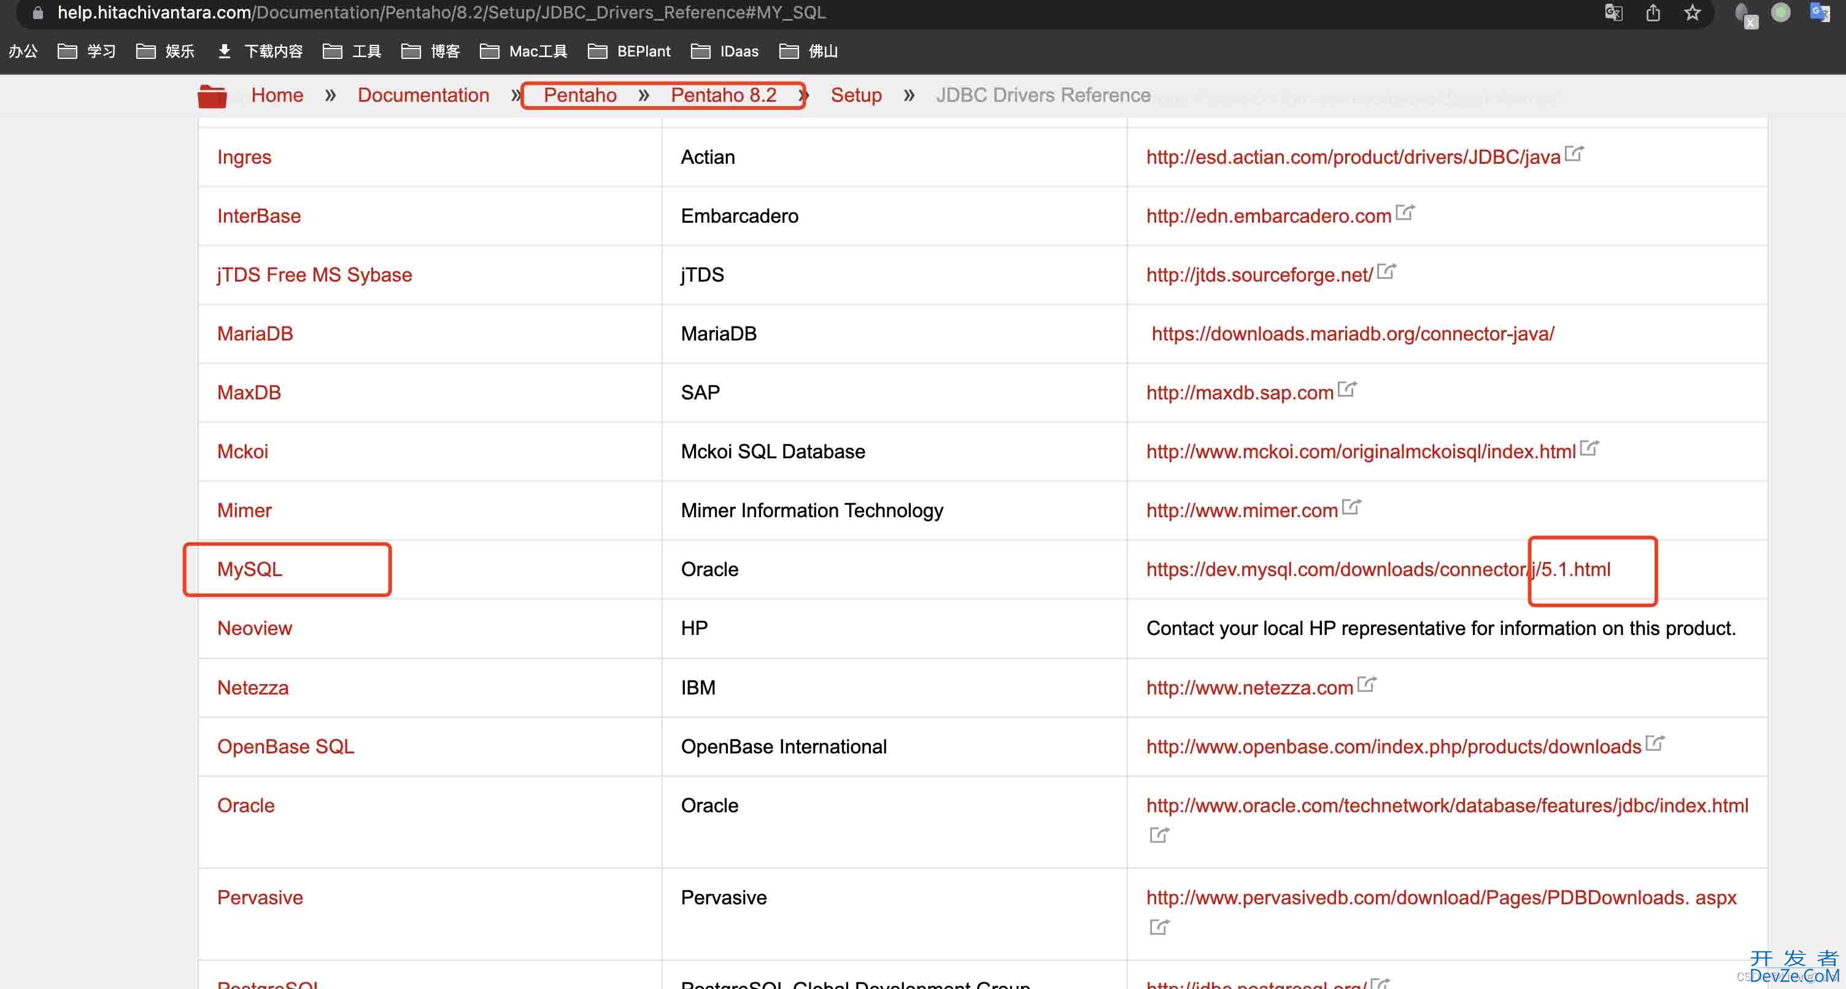The image size is (1846, 989).
Task: Go to Documentation in breadcrumb
Action: click(x=423, y=95)
